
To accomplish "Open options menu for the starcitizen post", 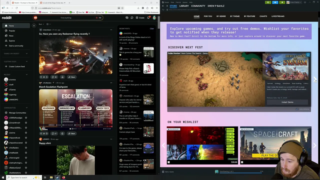I will pyautogui.click(x=111, y=30).
